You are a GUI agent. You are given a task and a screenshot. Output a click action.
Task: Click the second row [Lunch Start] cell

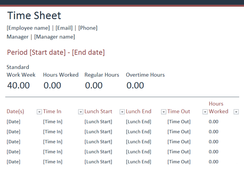tap(98, 131)
